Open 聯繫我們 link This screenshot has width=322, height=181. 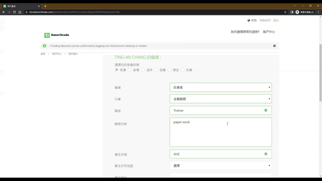(x=265, y=20)
